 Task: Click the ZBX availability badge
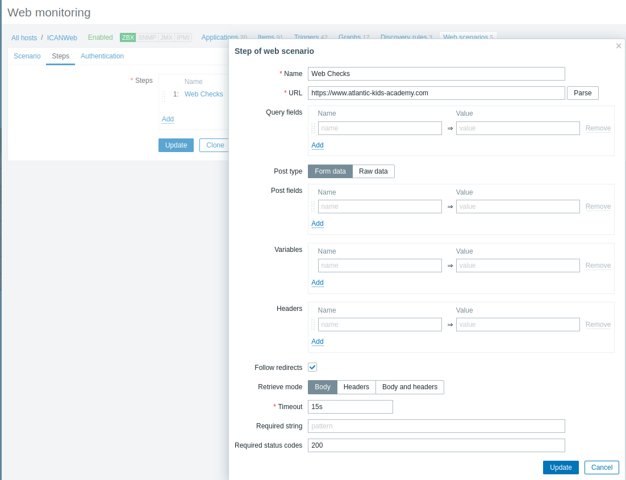coord(128,37)
